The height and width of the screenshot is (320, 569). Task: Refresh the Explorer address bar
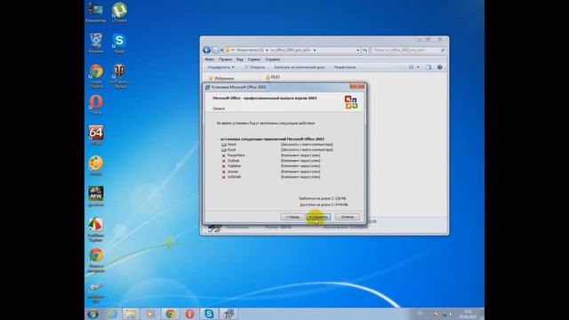[x=365, y=50]
